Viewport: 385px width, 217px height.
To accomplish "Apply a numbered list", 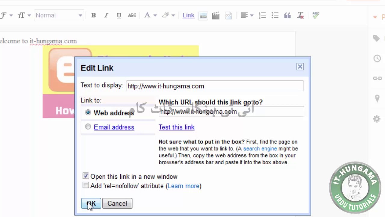I will pos(262,15).
